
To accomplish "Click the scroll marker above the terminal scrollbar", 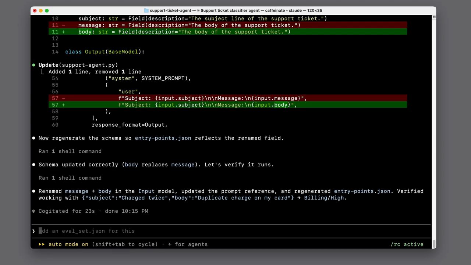I will click(434, 17).
